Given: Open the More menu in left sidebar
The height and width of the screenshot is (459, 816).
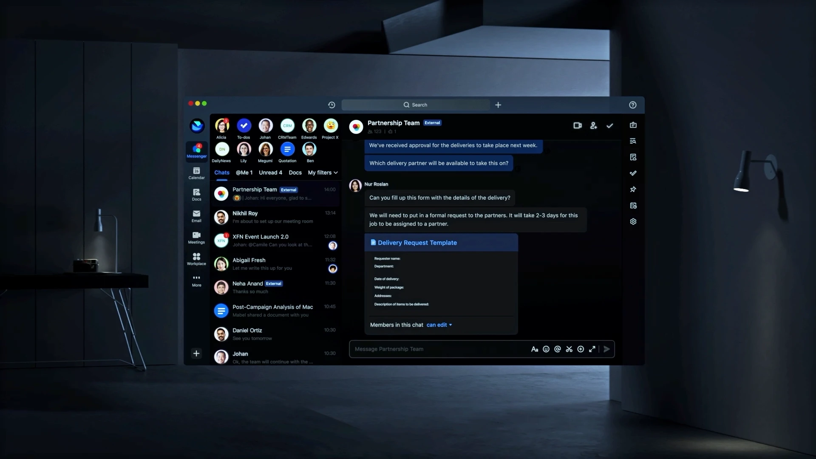Looking at the screenshot, I should click(x=196, y=280).
